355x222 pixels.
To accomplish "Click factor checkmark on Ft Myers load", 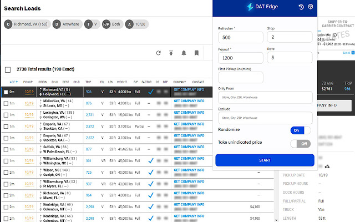I will [151, 184].
